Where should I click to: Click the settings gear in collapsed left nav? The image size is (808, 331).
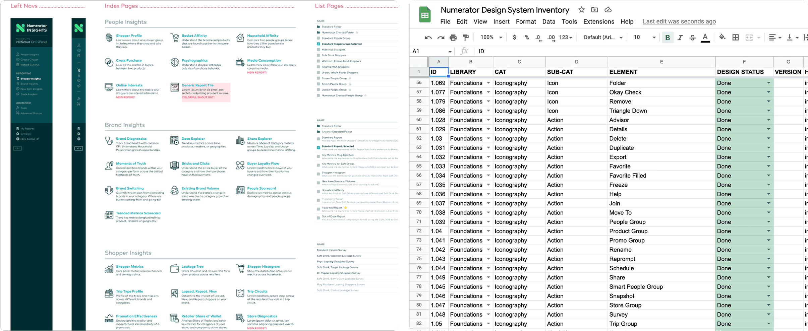pyautogui.click(x=79, y=134)
